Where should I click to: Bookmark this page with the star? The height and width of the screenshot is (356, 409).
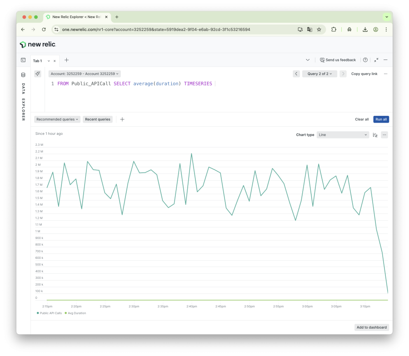point(319,30)
